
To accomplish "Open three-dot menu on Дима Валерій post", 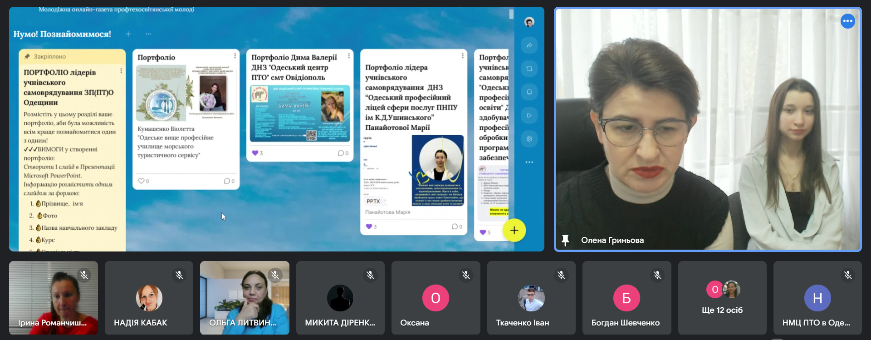I will coord(349,56).
